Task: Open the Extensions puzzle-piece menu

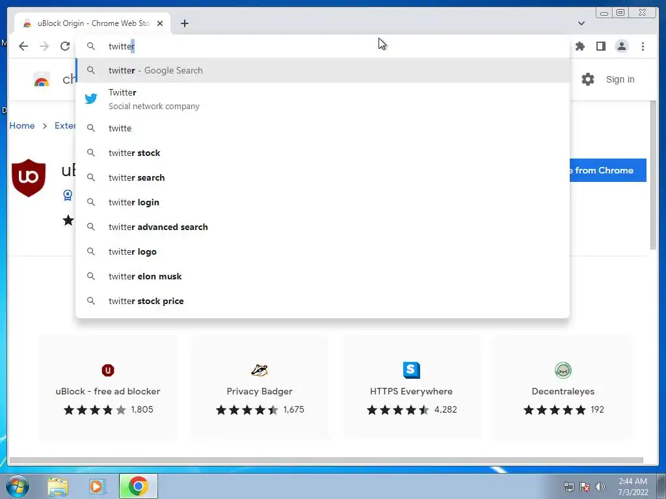Action: click(x=579, y=46)
